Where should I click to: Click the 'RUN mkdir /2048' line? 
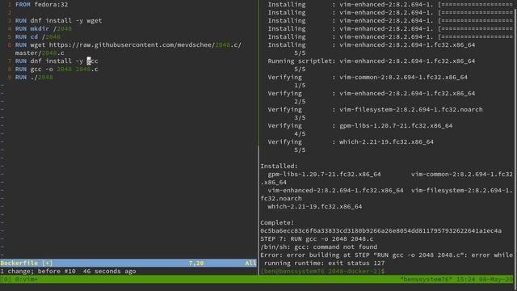click(x=43, y=29)
